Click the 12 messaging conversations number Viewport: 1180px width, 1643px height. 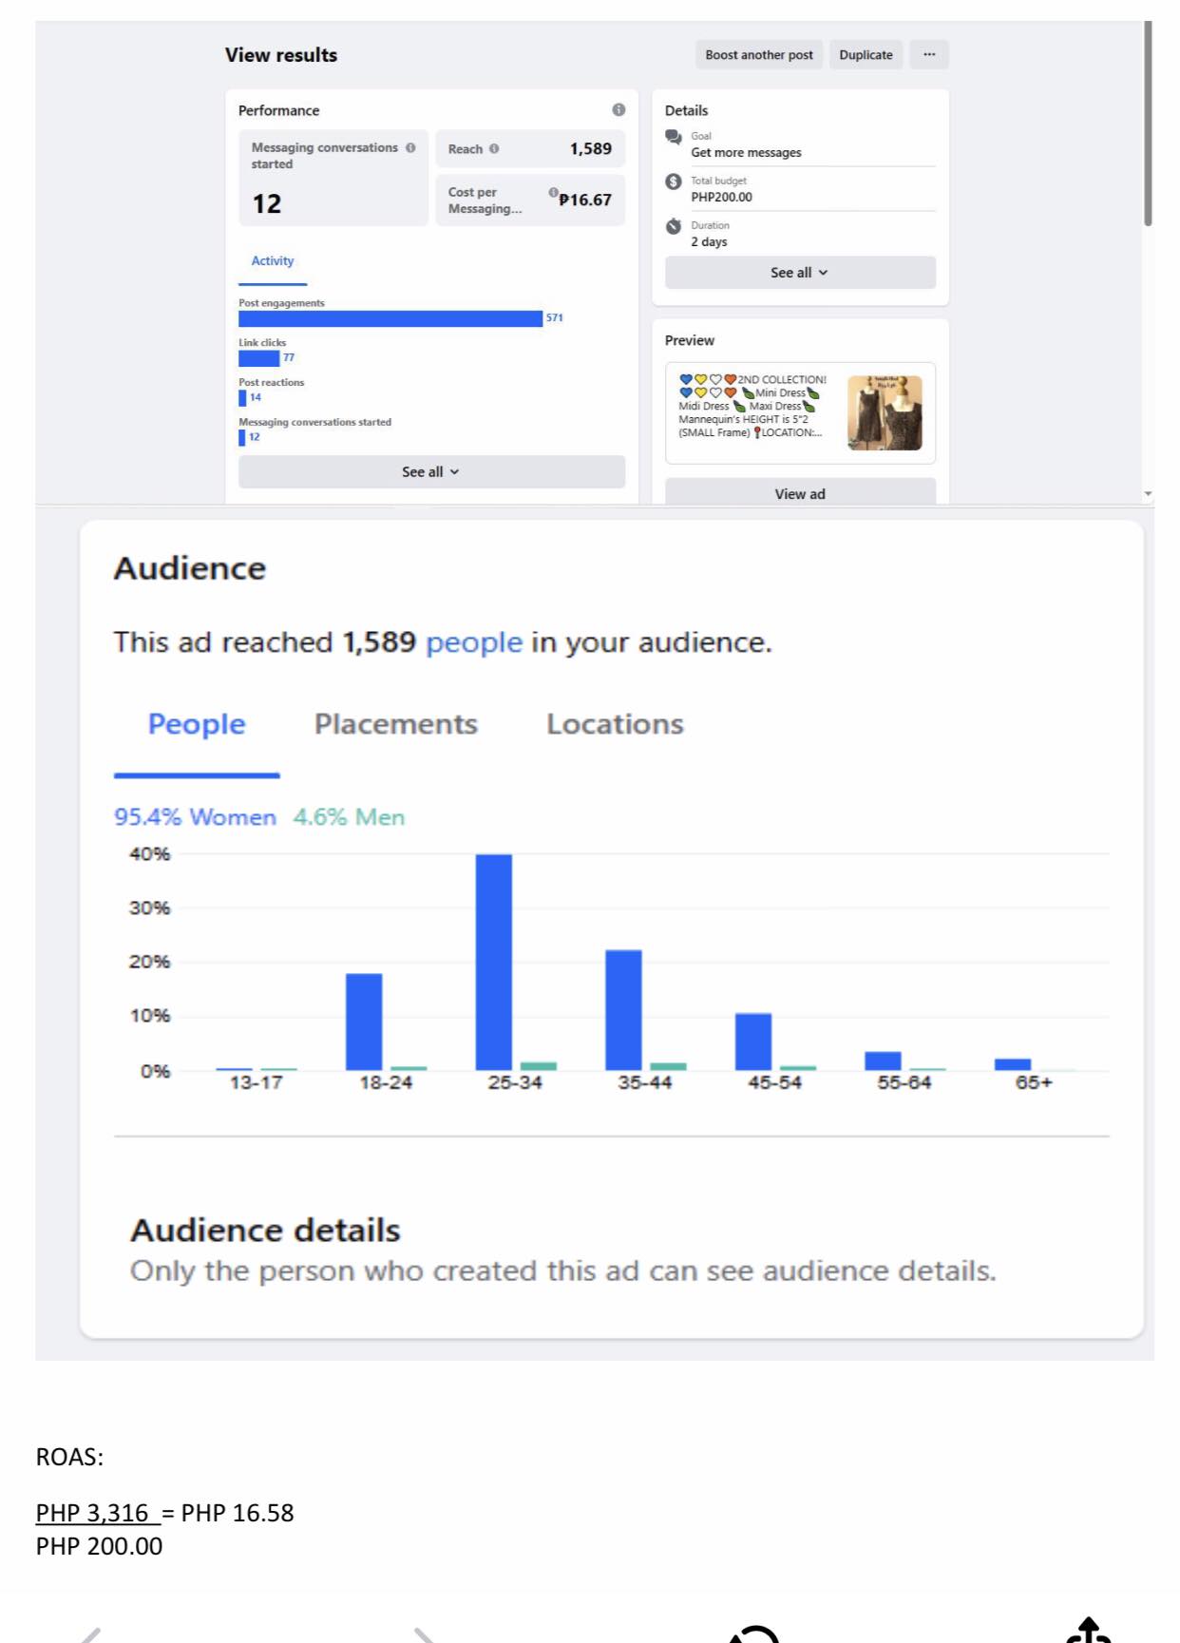coord(267,204)
